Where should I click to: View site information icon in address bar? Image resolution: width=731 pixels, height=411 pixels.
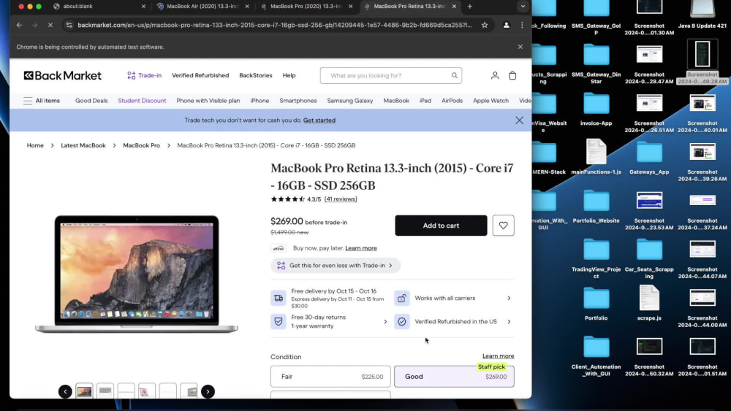click(69, 25)
